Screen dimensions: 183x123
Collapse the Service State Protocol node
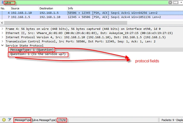click(3, 45)
